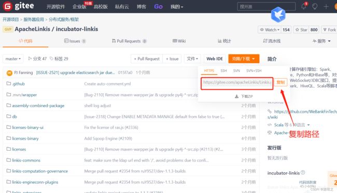Click the branches icon beside 分支 47

pyautogui.click(x=30, y=58)
